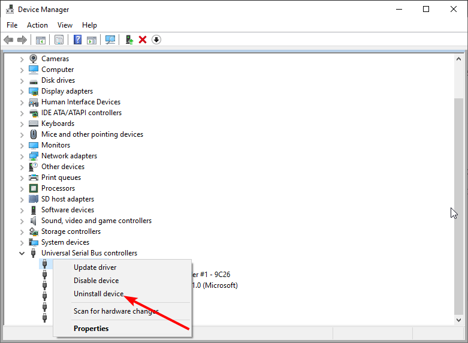Open the Action menu
Image resolution: width=468 pixels, height=343 pixels.
[37, 25]
